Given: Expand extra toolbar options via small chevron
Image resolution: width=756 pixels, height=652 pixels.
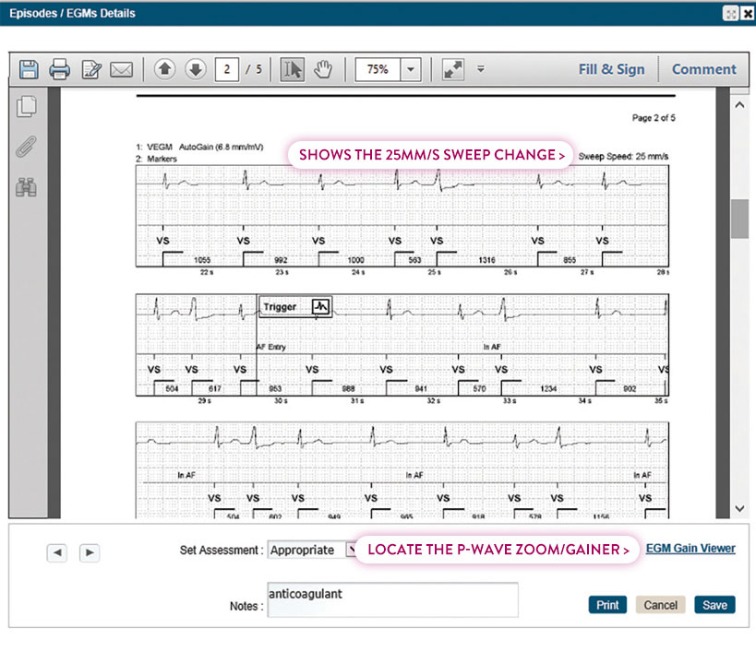Looking at the screenshot, I should tap(480, 69).
